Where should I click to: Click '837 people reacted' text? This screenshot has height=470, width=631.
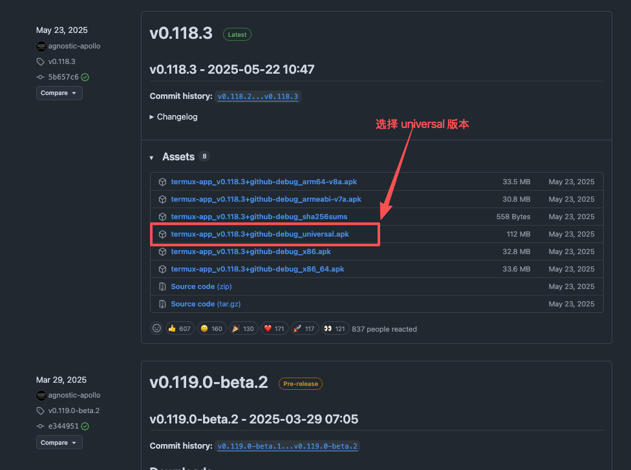(384, 329)
